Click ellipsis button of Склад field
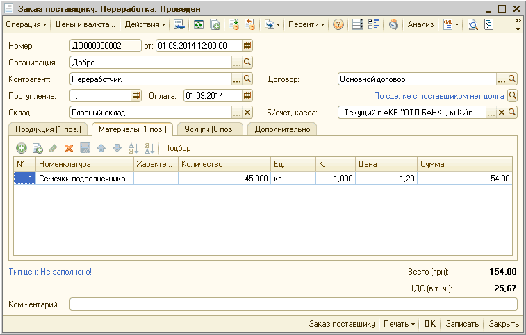Viewport: 526px width, 335px height. pyautogui.click(x=237, y=113)
